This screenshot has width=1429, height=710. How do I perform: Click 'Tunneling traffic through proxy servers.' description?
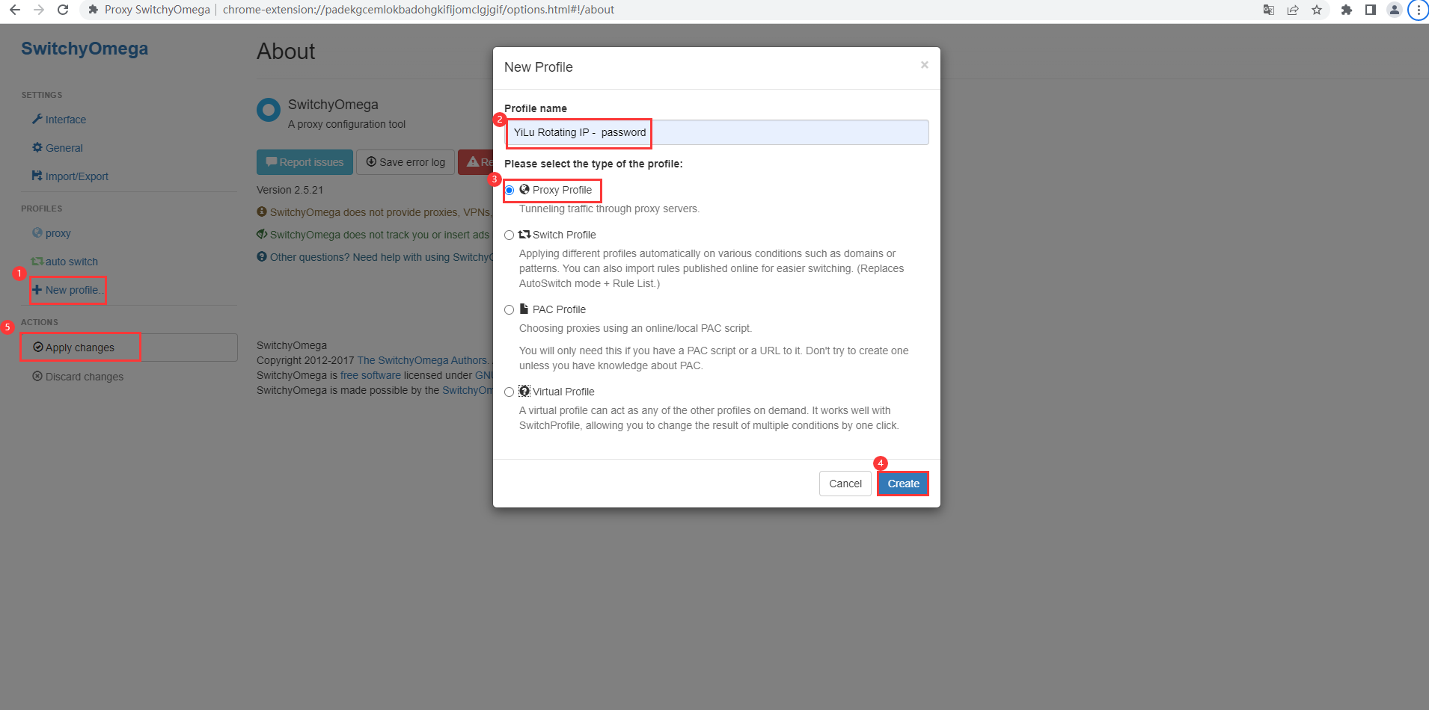click(x=609, y=209)
